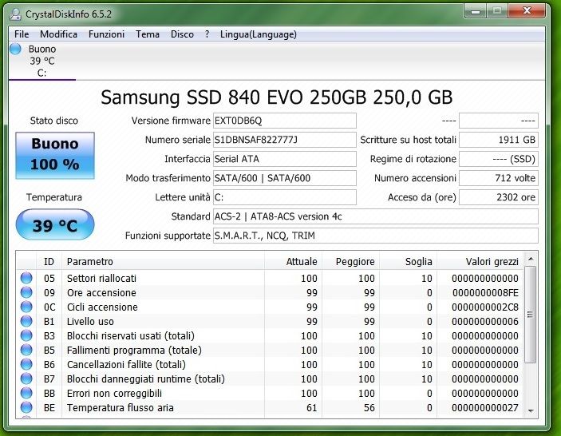Select Blocchi danneggiati runtime (totali) text
561x436 pixels.
pyautogui.click(x=145, y=379)
